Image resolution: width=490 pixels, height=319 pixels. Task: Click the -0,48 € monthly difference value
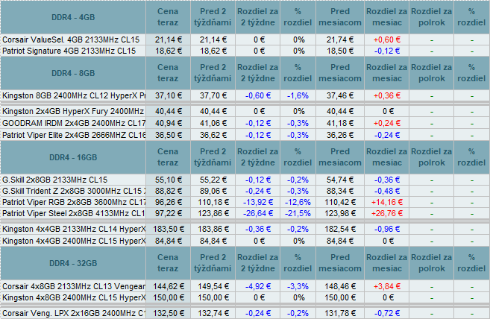point(387,191)
